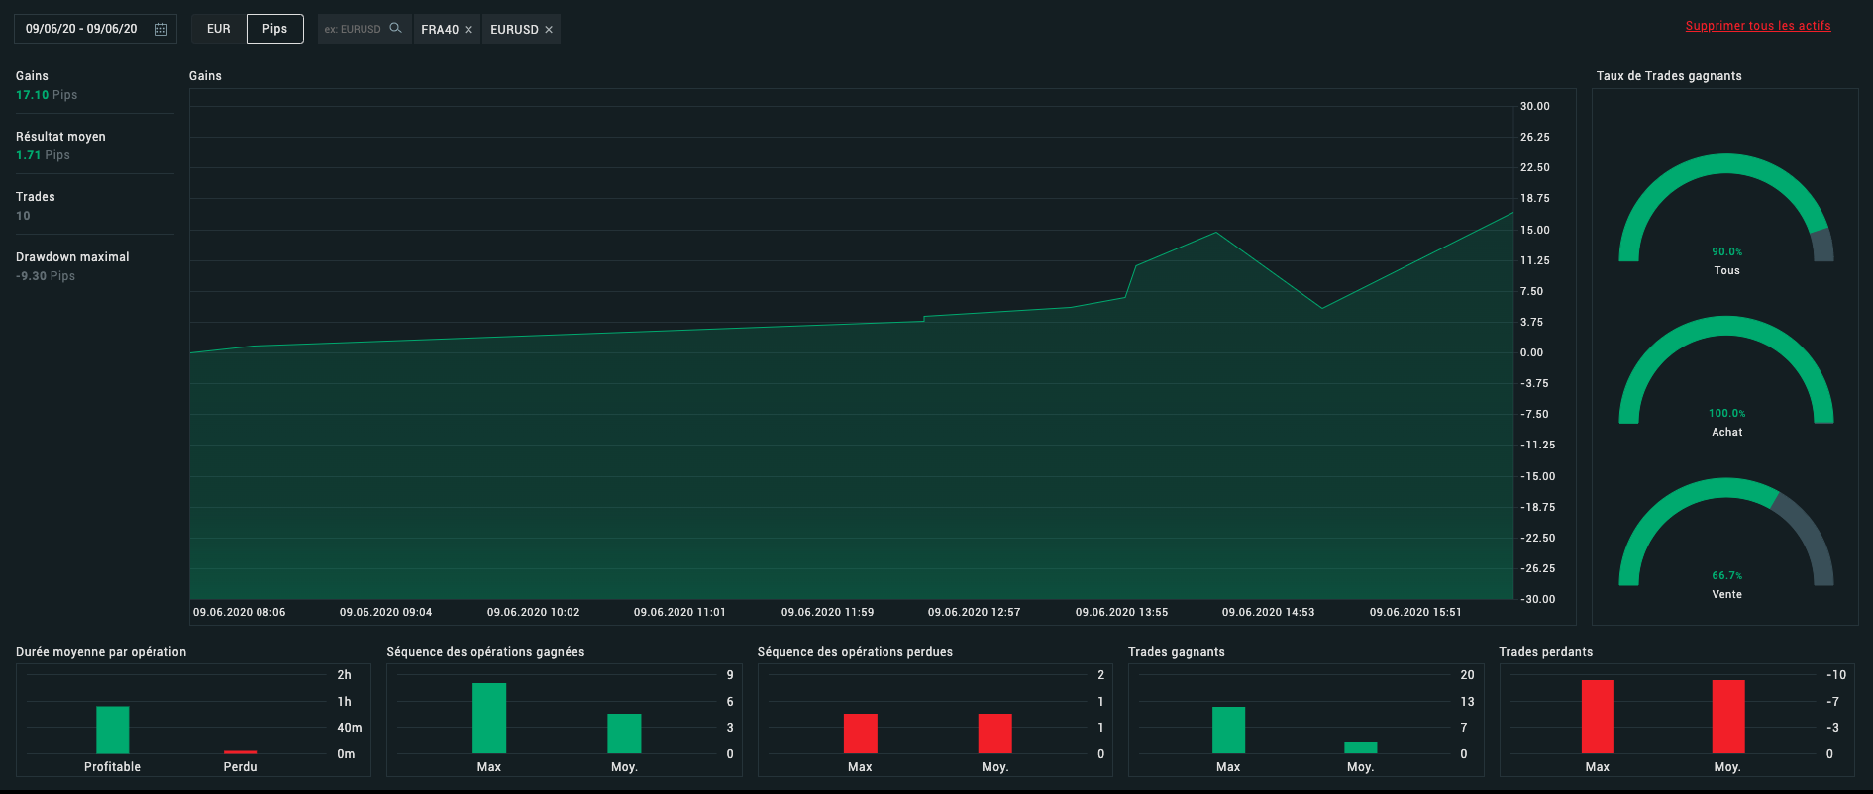
Task: Switch the display unit to EUR
Action: click(x=218, y=29)
